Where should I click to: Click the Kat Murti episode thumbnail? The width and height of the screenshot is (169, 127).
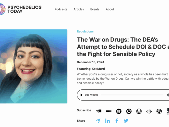(34, 66)
